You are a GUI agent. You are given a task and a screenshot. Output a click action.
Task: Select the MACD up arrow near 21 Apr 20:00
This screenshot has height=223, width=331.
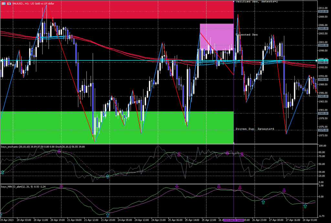pyautogui.click(x=108, y=215)
